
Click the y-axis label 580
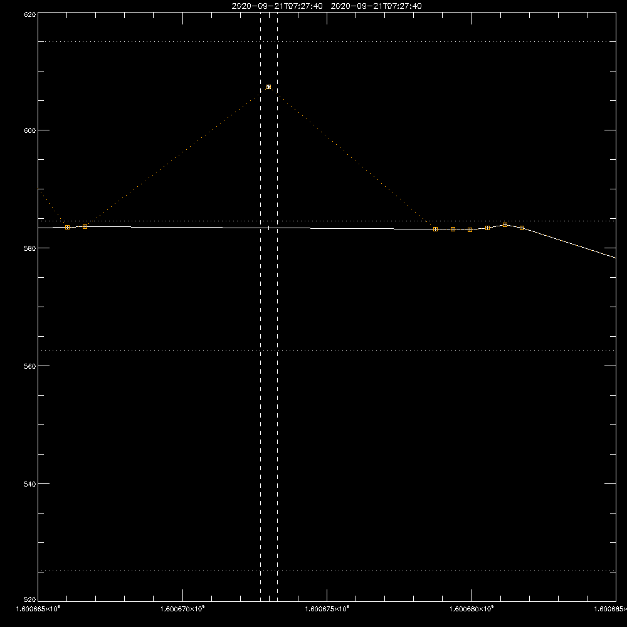[x=30, y=248]
